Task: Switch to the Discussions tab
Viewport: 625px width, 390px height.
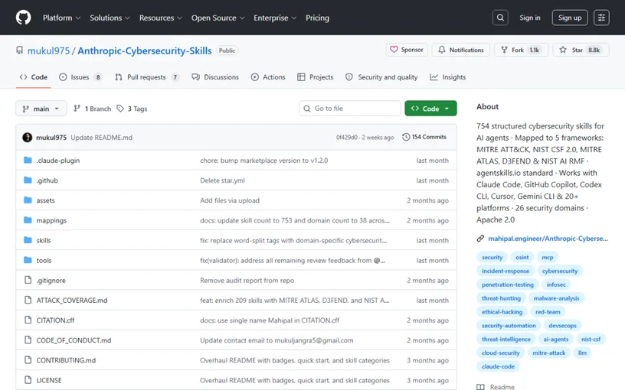Action: click(x=215, y=77)
